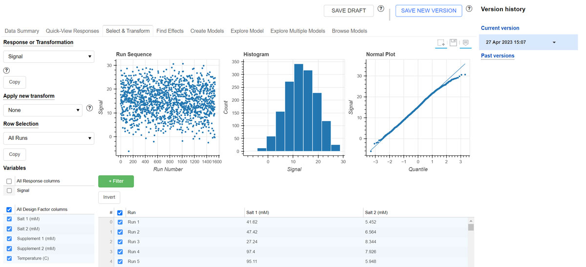Click help icon beside Save New Version

click(x=469, y=9)
